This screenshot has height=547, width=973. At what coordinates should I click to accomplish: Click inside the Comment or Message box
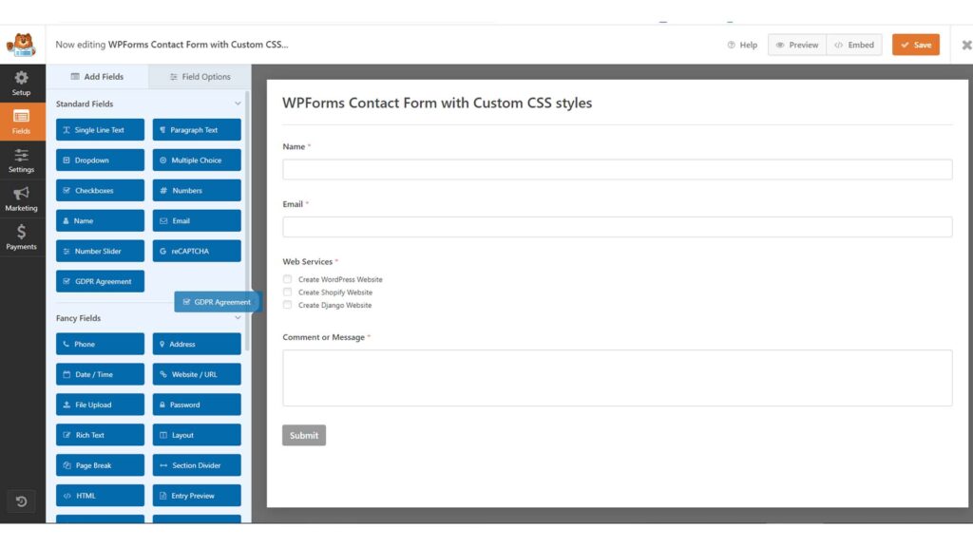617,378
